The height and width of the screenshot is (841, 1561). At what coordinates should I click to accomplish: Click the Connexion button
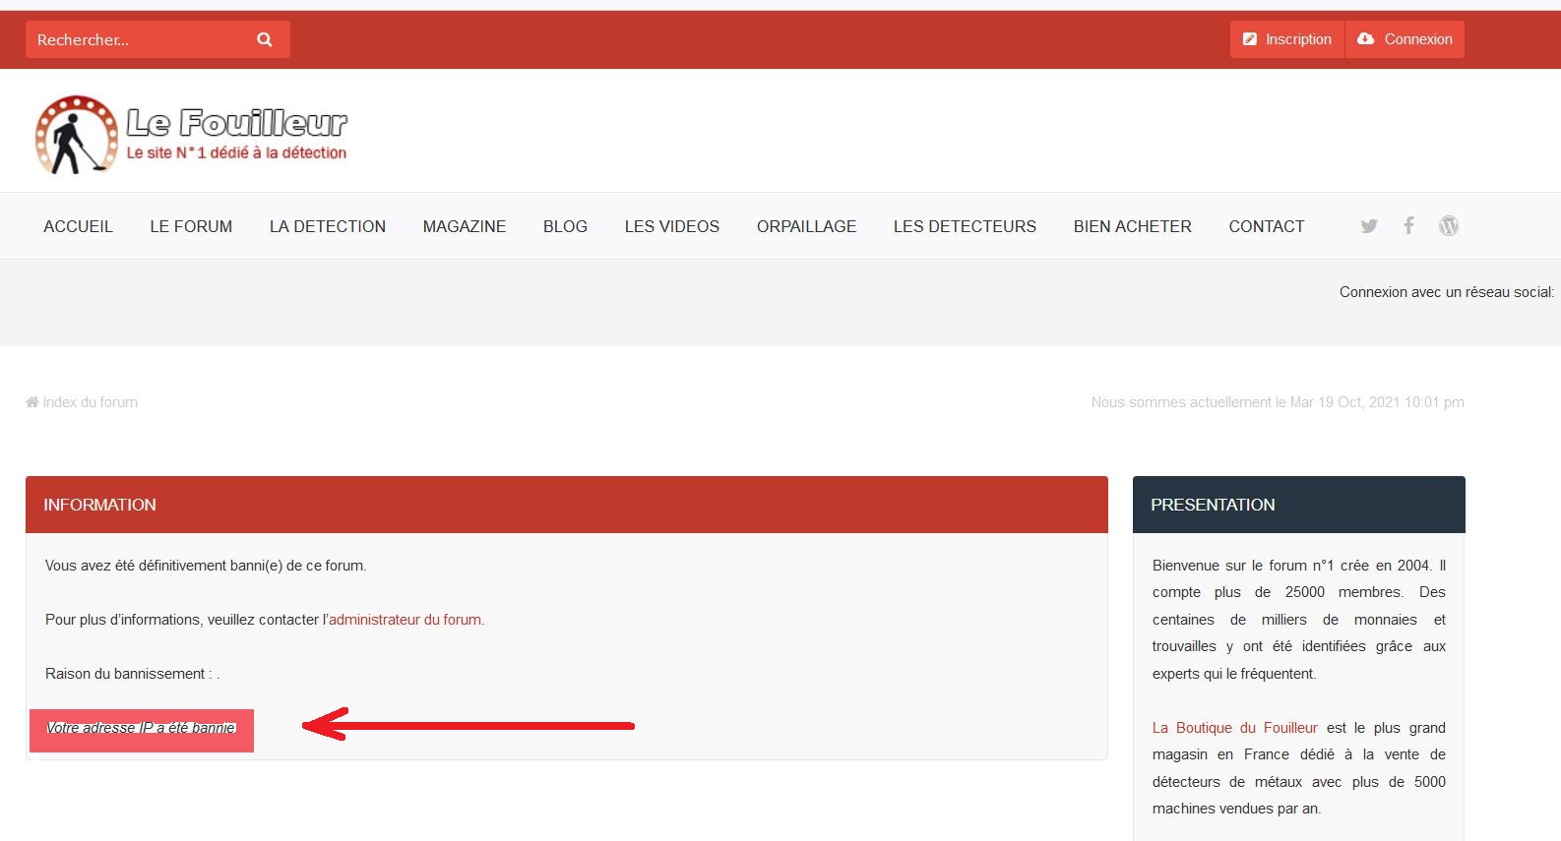tap(1405, 39)
